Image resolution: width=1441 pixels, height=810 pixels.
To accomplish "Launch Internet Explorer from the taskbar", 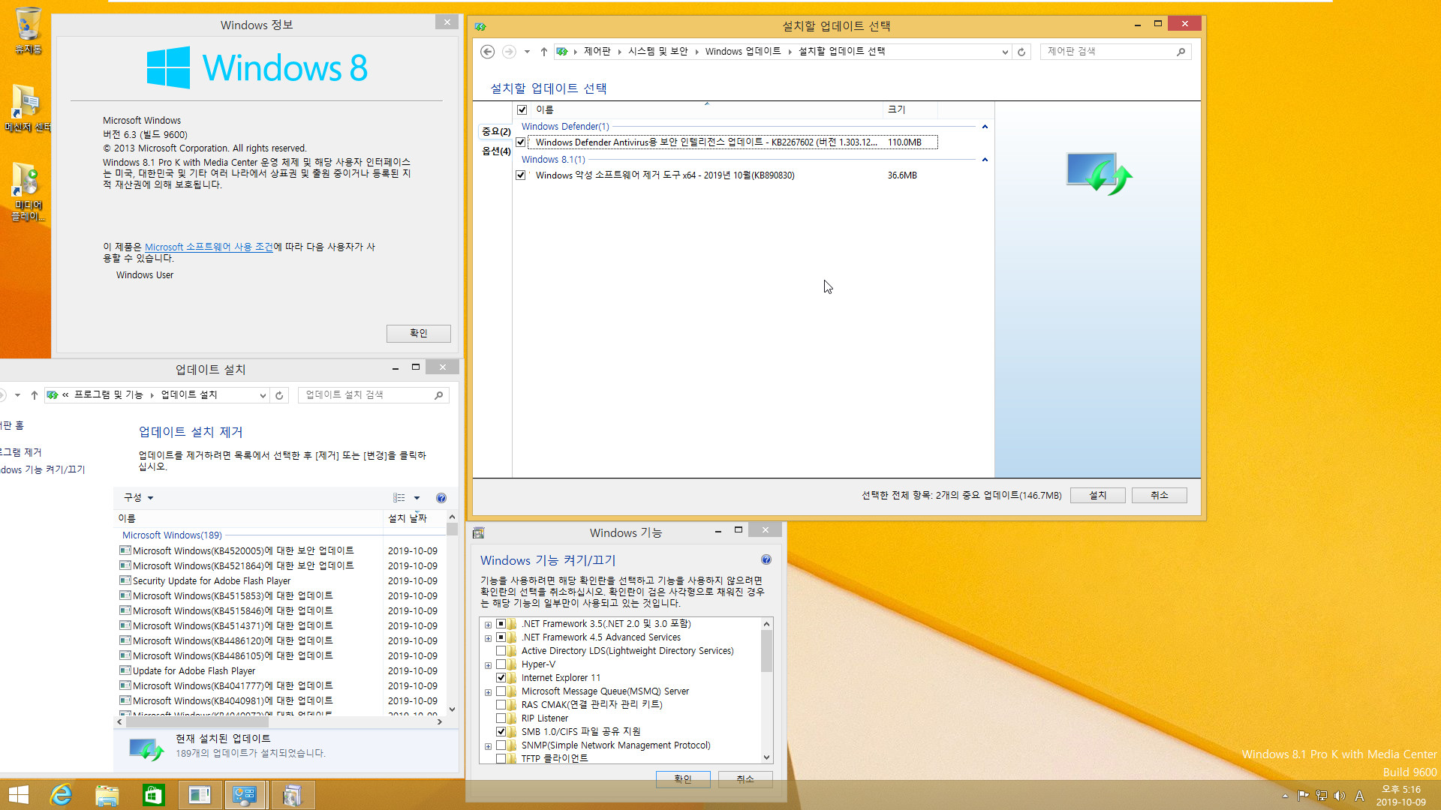I will pyautogui.click(x=61, y=795).
